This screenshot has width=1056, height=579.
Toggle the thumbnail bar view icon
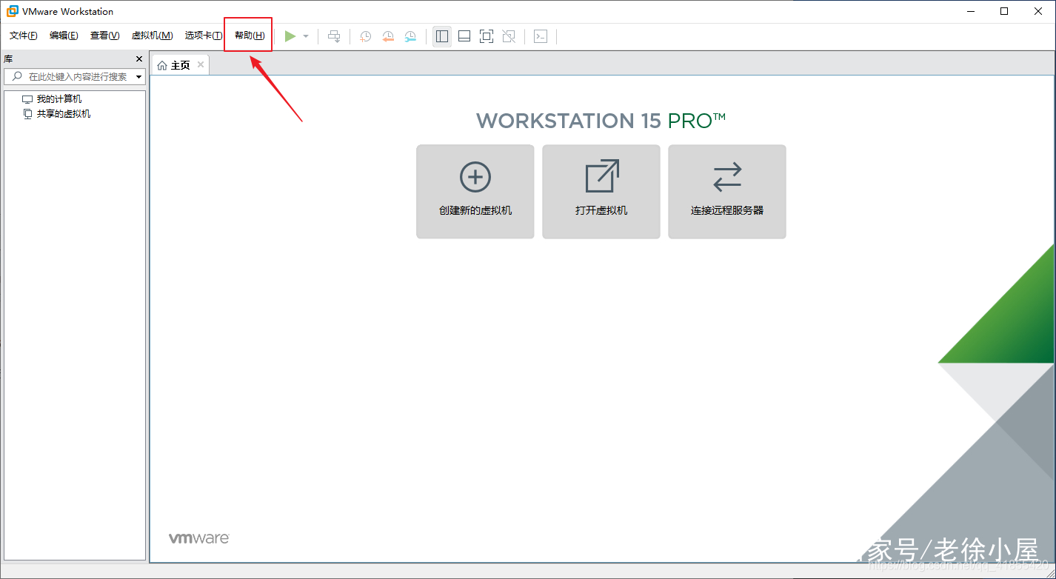tap(464, 36)
